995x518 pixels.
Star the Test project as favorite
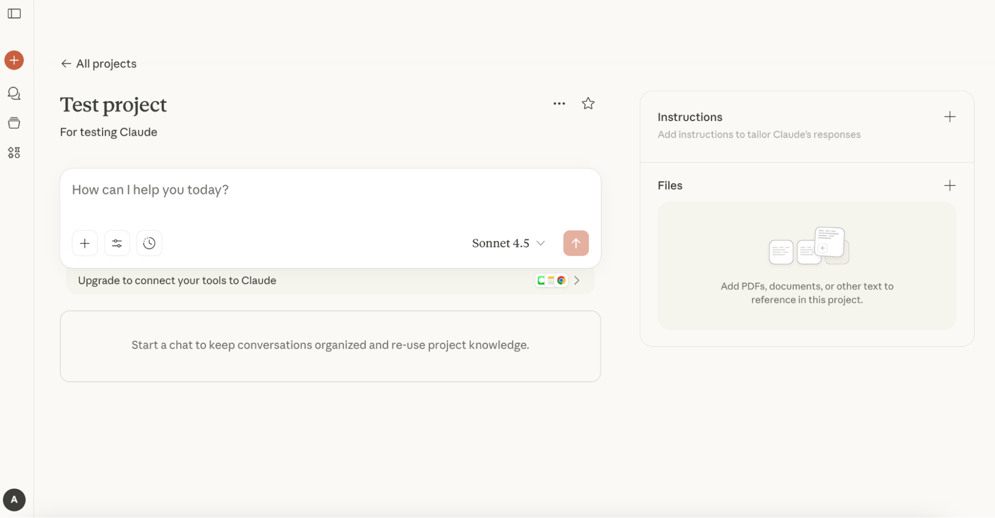pos(588,104)
